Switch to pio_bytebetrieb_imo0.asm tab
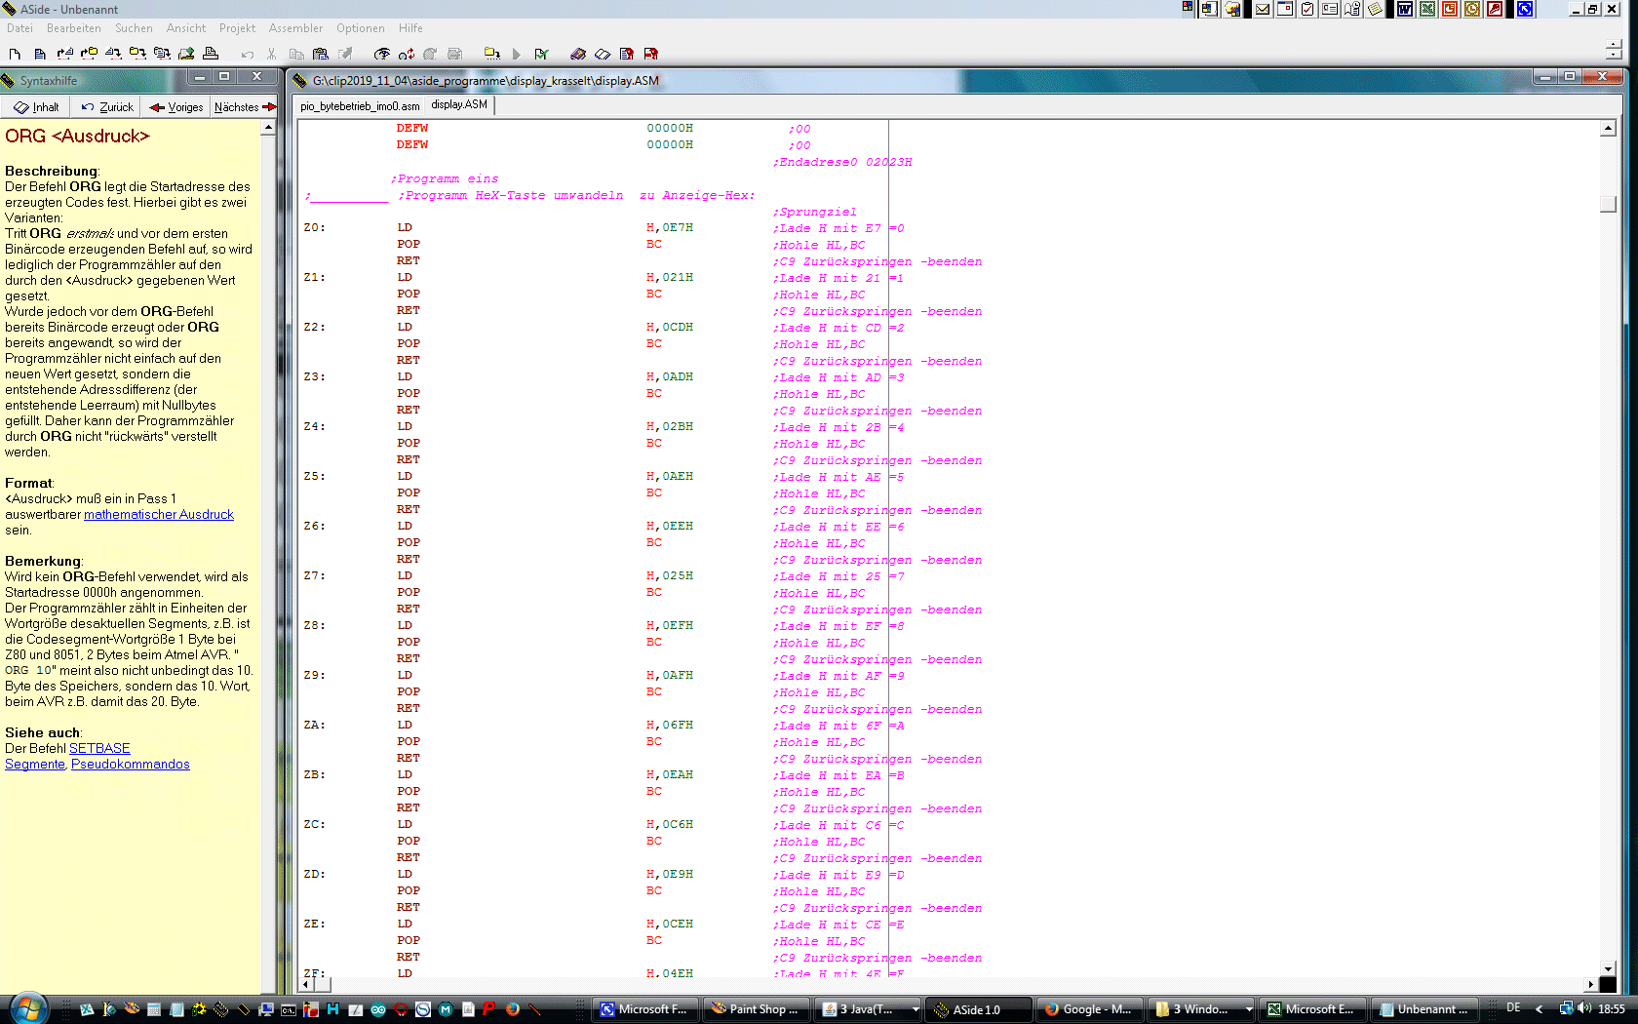This screenshot has width=1638, height=1024. tap(360, 106)
